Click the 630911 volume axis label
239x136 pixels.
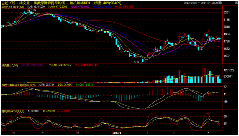(x=228, y=77)
